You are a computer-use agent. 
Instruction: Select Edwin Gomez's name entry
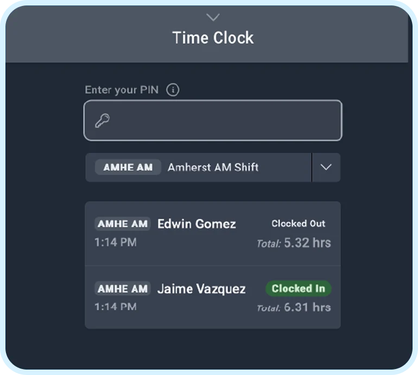point(197,224)
